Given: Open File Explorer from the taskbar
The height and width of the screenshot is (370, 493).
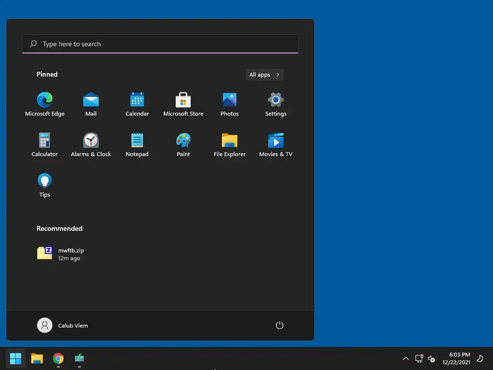Looking at the screenshot, I should (37, 358).
